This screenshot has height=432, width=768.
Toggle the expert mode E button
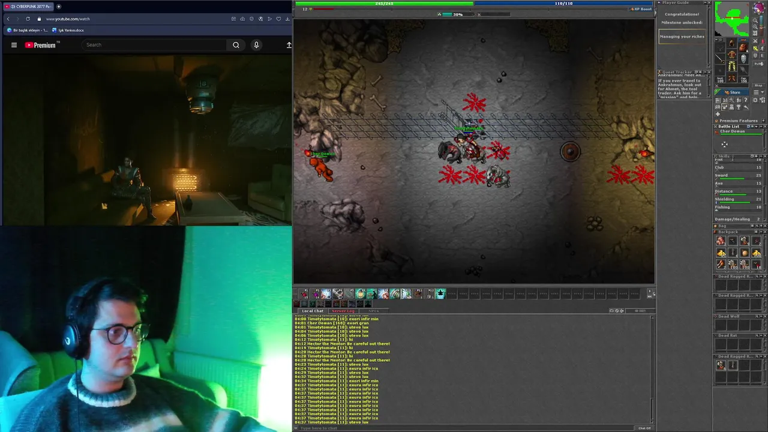point(762,56)
